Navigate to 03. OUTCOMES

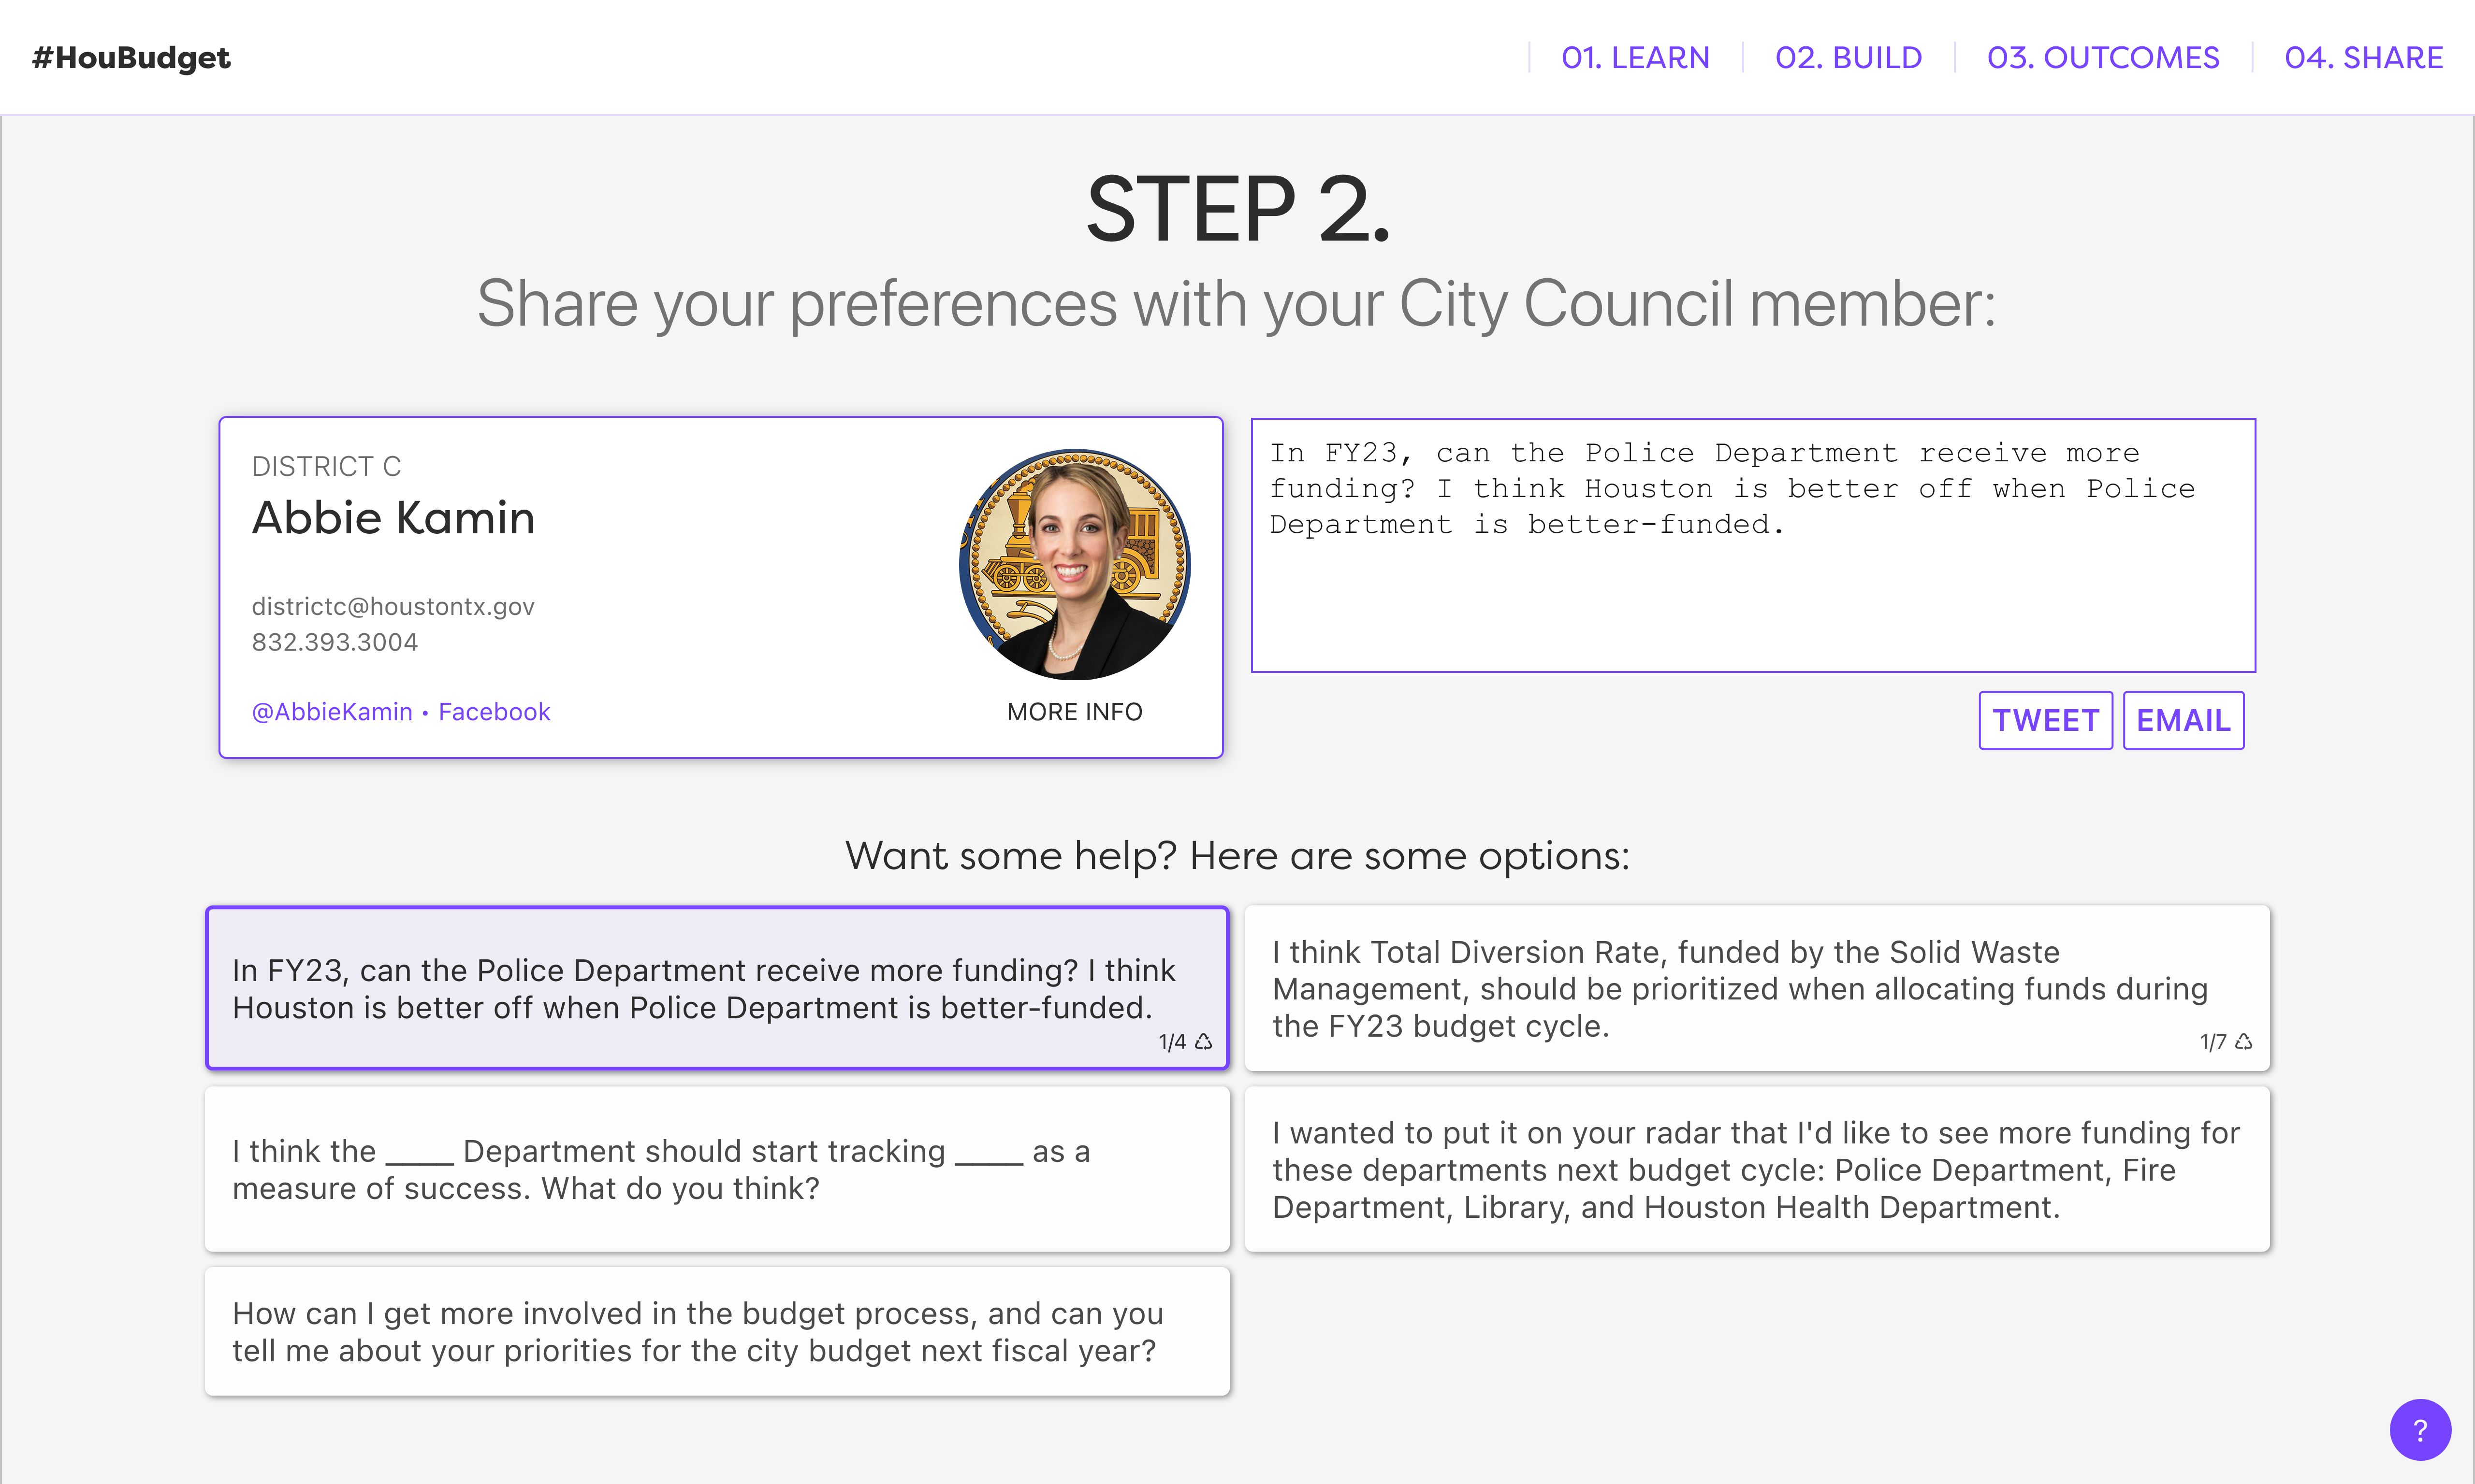click(x=2102, y=58)
